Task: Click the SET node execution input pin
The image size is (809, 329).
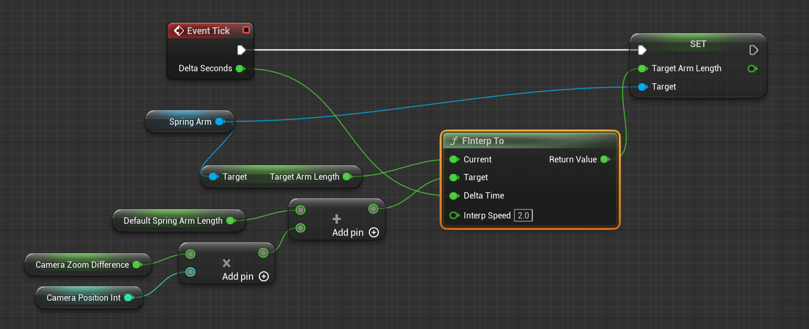Action: [x=642, y=50]
